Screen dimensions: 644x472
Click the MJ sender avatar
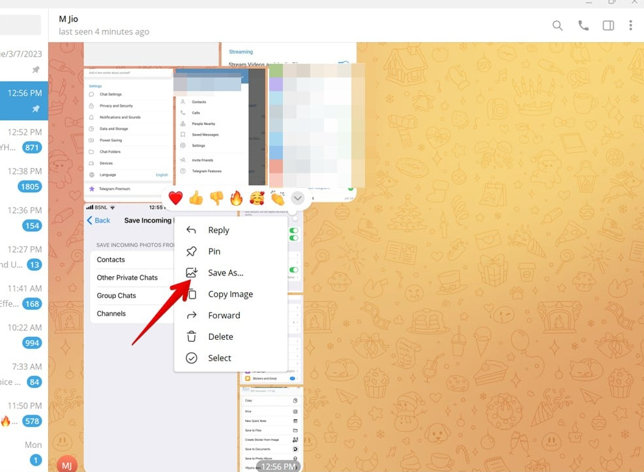(x=66, y=464)
